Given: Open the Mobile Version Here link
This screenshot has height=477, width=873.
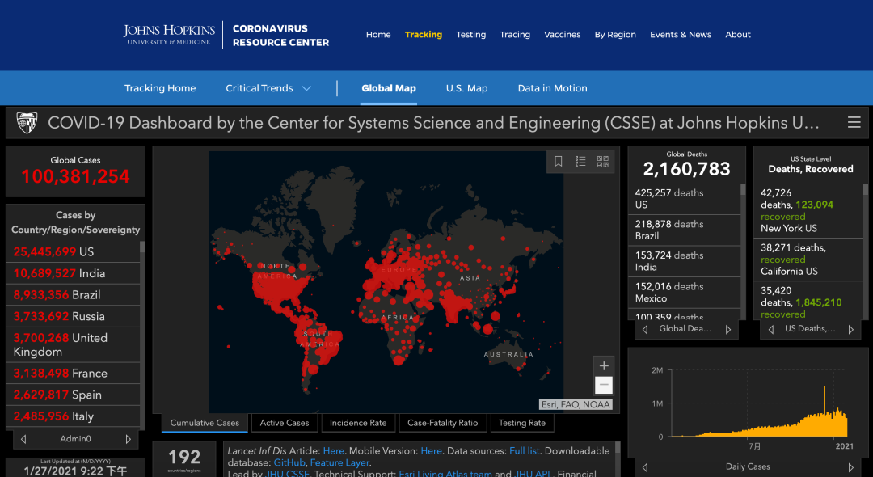Looking at the screenshot, I should click(x=431, y=451).
